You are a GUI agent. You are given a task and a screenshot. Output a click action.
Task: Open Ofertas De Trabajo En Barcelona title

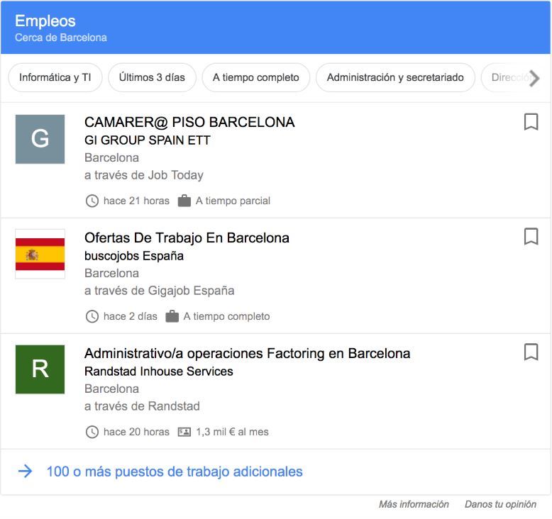pyautogui.click(x=187, y=238)
